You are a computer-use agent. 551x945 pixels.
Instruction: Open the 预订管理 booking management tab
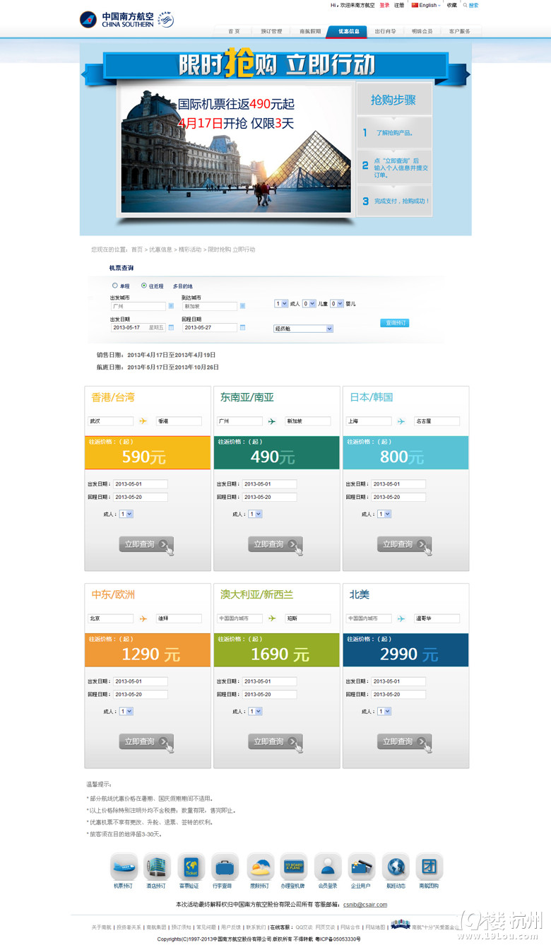271,31
